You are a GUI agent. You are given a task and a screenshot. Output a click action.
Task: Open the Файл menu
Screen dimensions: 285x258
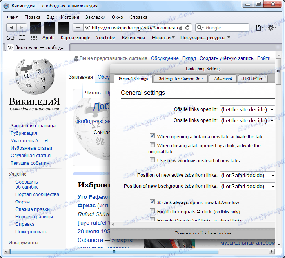coord(13,17)
